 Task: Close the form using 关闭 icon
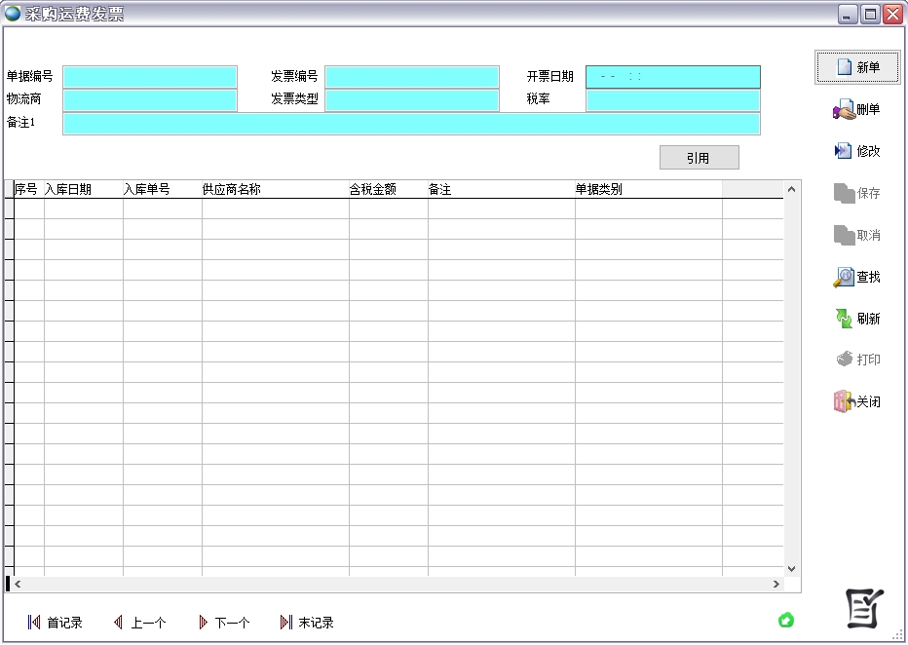pyautogui.click(x=844, y=401)
